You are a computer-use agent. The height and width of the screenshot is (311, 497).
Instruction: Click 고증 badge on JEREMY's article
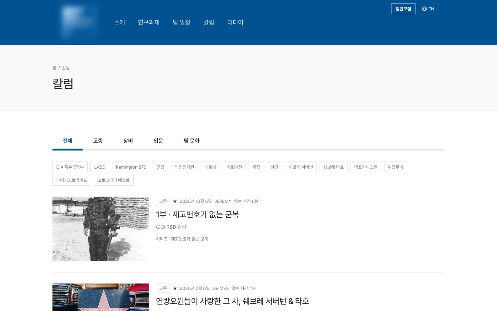point(163,201)
